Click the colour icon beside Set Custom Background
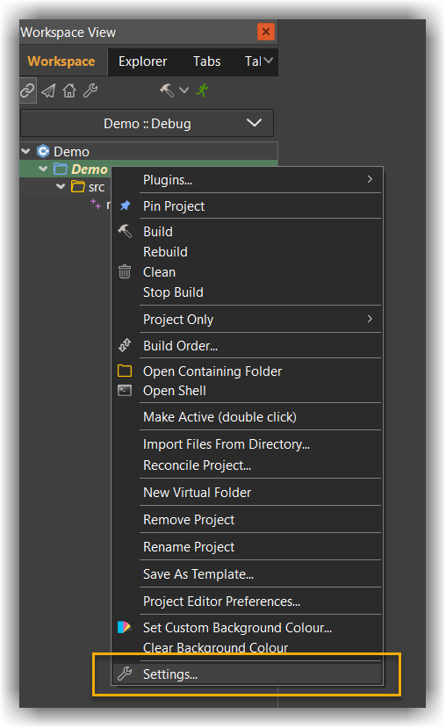 coord(124,627)
